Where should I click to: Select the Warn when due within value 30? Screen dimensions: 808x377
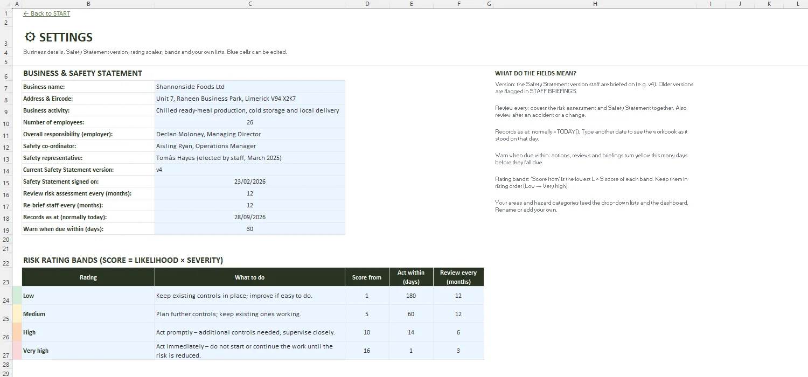point(249,229)
